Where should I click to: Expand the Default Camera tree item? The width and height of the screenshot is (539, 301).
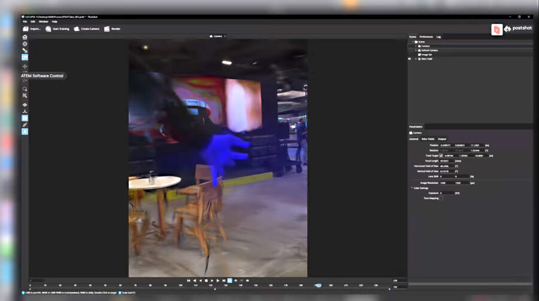[416, 50]
